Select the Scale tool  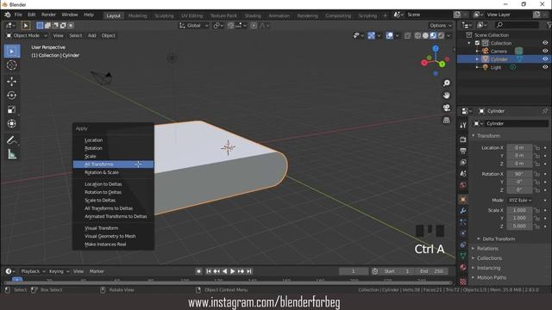pyautogui.click(x=12, y=109)
